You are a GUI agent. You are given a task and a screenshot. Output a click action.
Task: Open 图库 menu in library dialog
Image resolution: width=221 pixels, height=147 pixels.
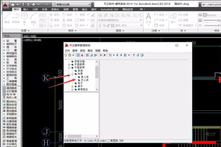tap(75, 51)
